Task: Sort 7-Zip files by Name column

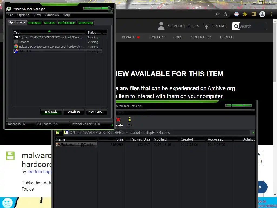Action: point(76,139)
